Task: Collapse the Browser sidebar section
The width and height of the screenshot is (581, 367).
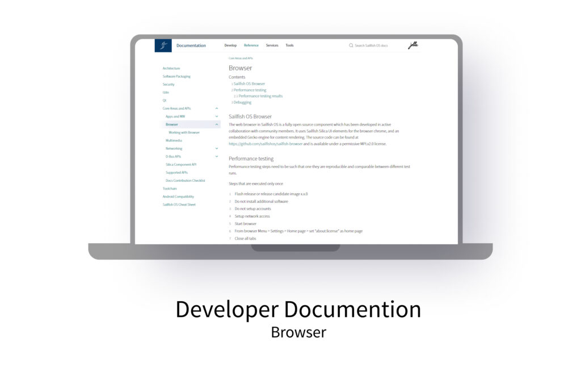Action: (x=217, y=124)
